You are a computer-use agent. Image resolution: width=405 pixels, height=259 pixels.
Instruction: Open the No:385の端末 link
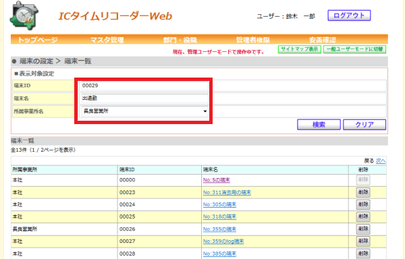click(x=219, y=254)
